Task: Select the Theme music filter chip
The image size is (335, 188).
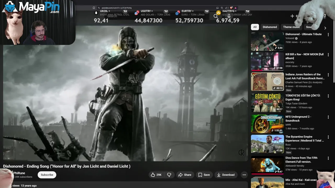Action: [x=291, y=27]
